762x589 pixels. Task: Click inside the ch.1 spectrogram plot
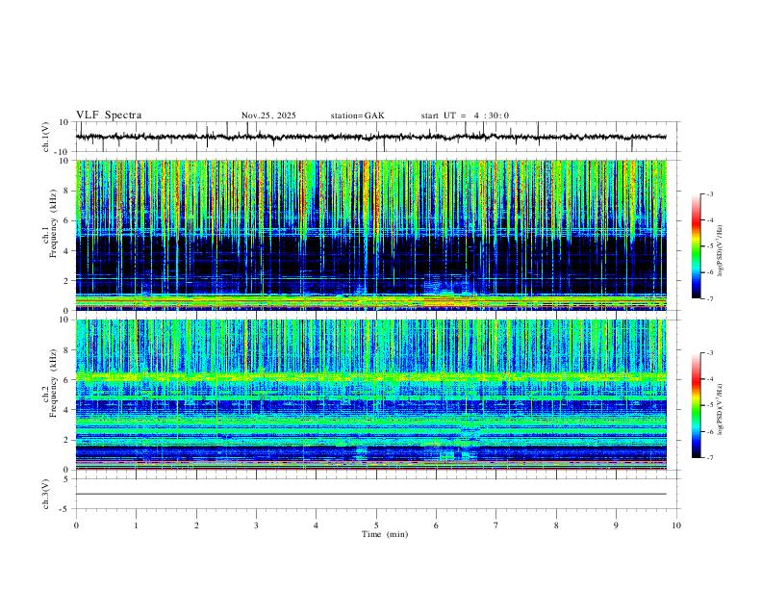click(370, 235)
